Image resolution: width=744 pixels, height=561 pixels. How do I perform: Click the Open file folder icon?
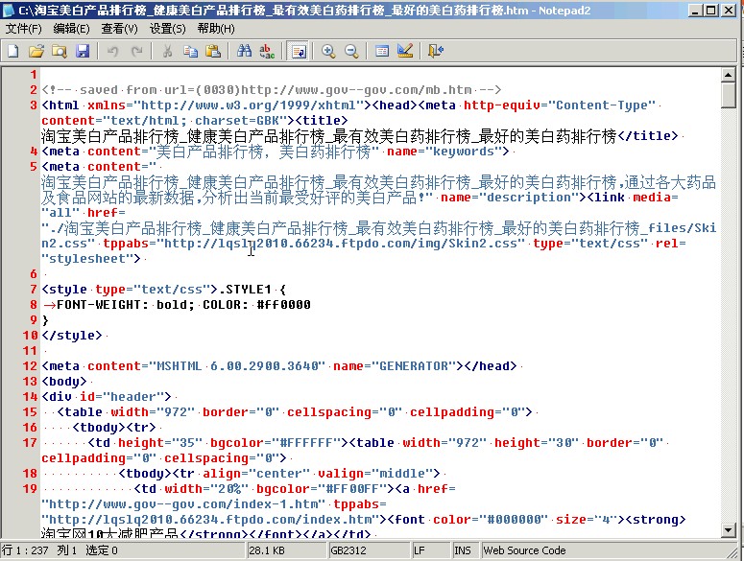[x=36, y=51]
